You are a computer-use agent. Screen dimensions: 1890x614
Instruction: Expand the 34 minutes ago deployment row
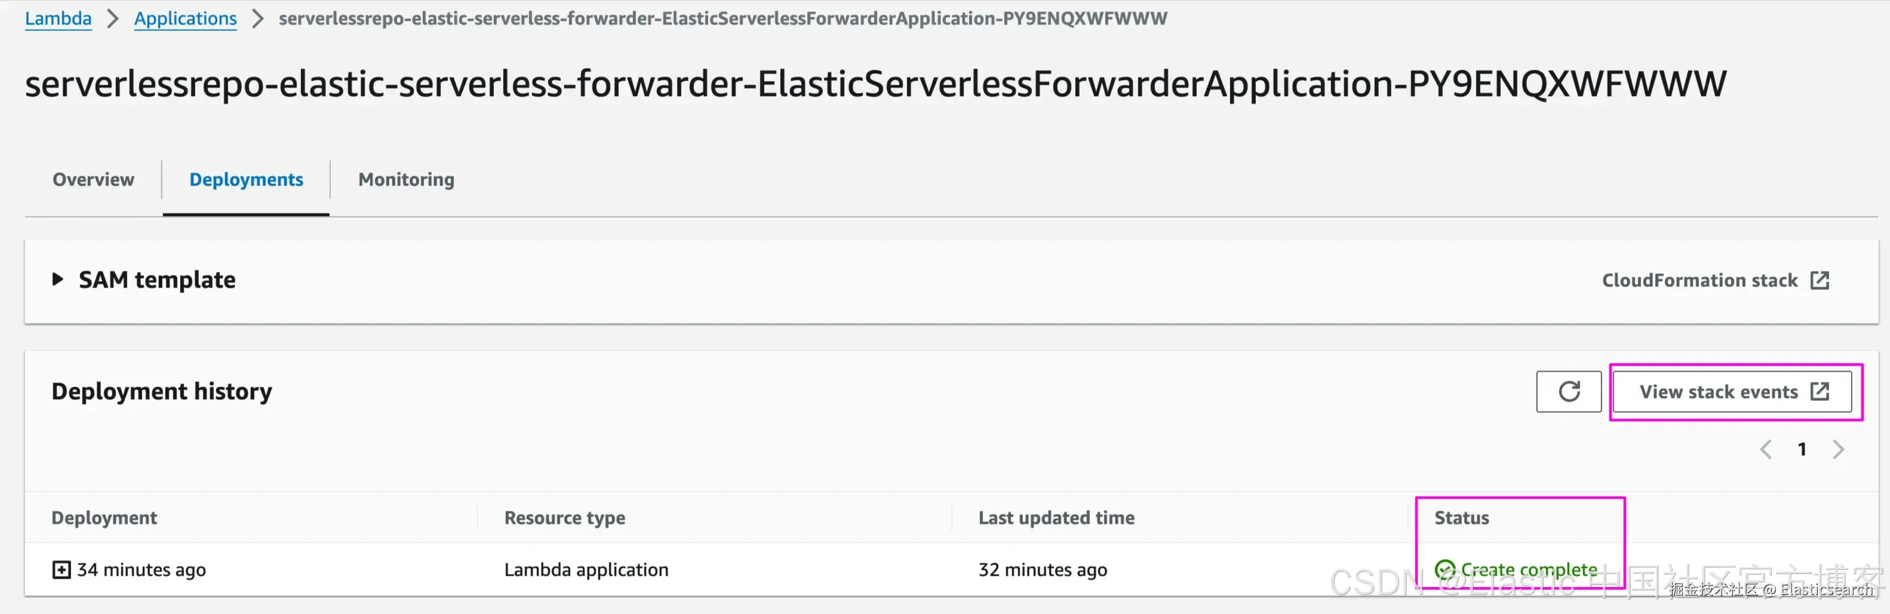[61, 569]
